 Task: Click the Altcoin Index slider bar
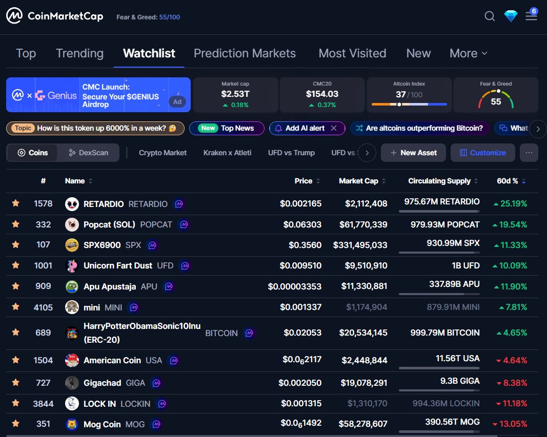pos(409,104)
